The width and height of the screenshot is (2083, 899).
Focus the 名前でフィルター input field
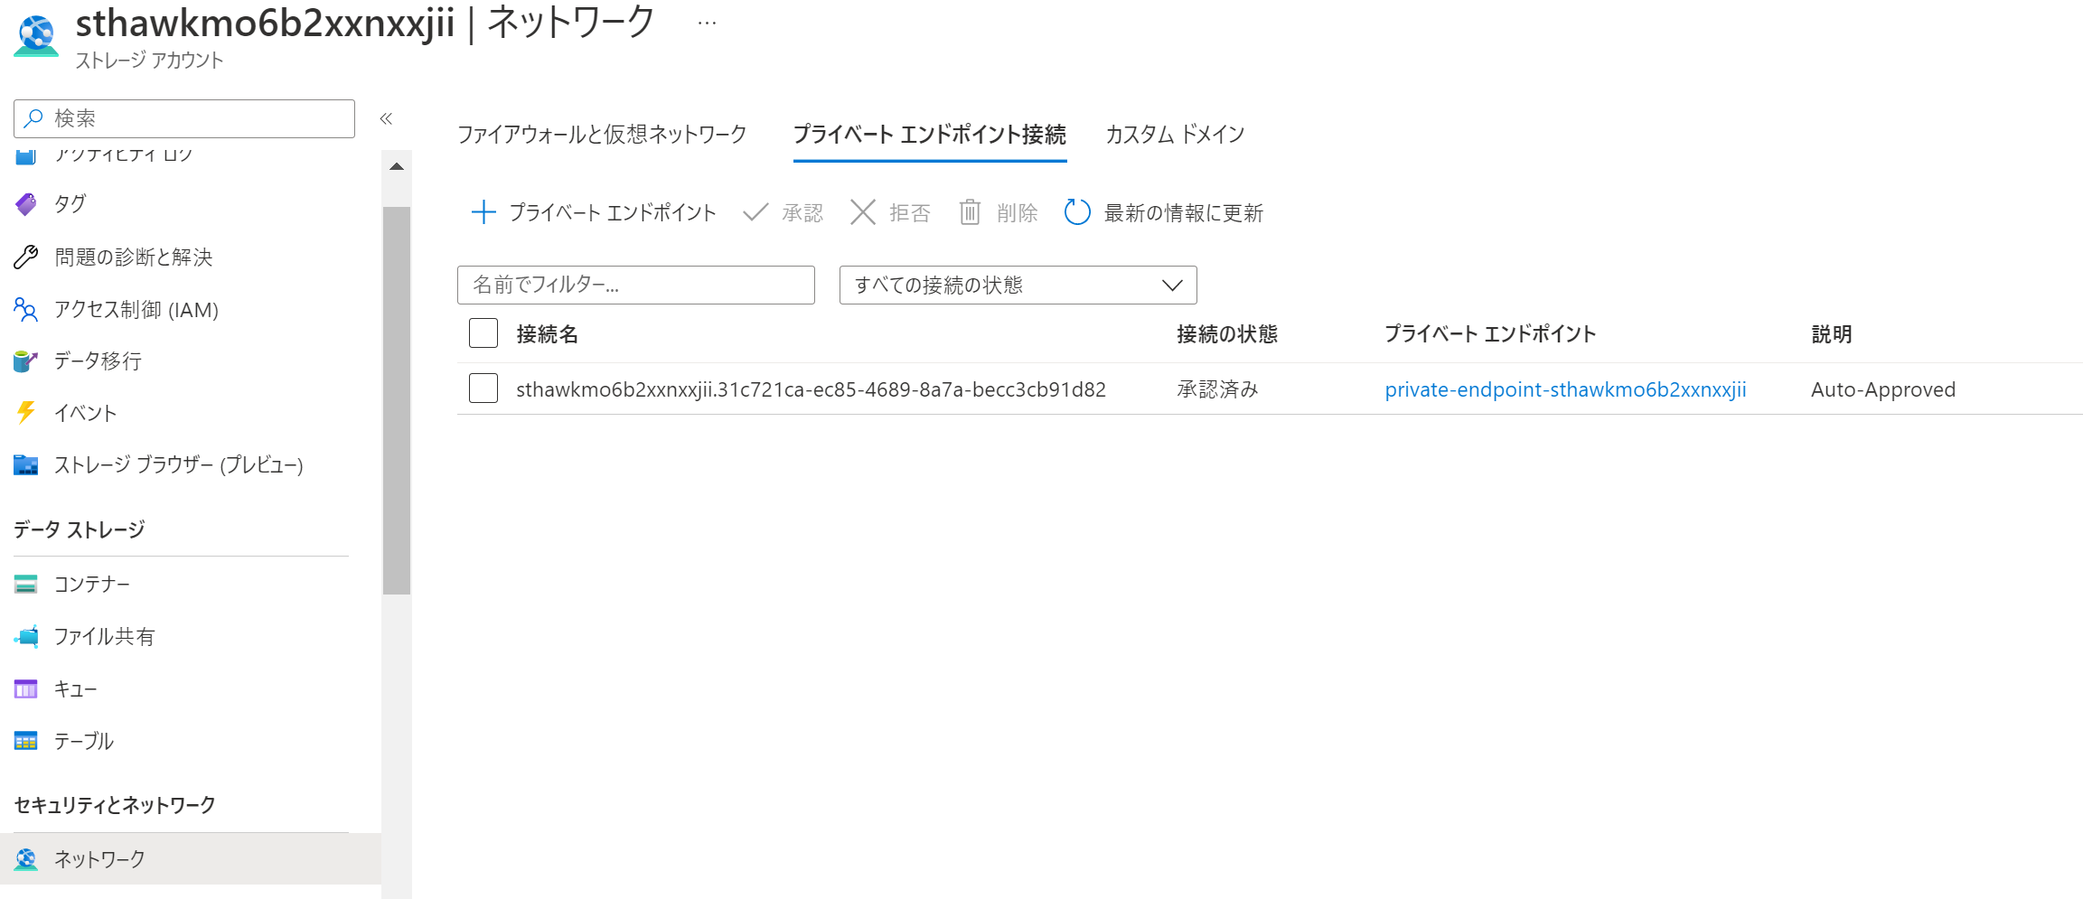tap(636, 285)
